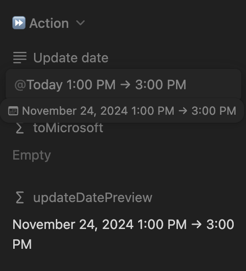Click the text-lines icon beside Update date

tap(20, 58)
